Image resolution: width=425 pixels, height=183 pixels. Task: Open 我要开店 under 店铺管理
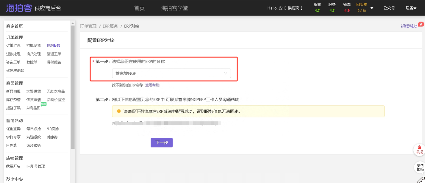tap(13, 166)
